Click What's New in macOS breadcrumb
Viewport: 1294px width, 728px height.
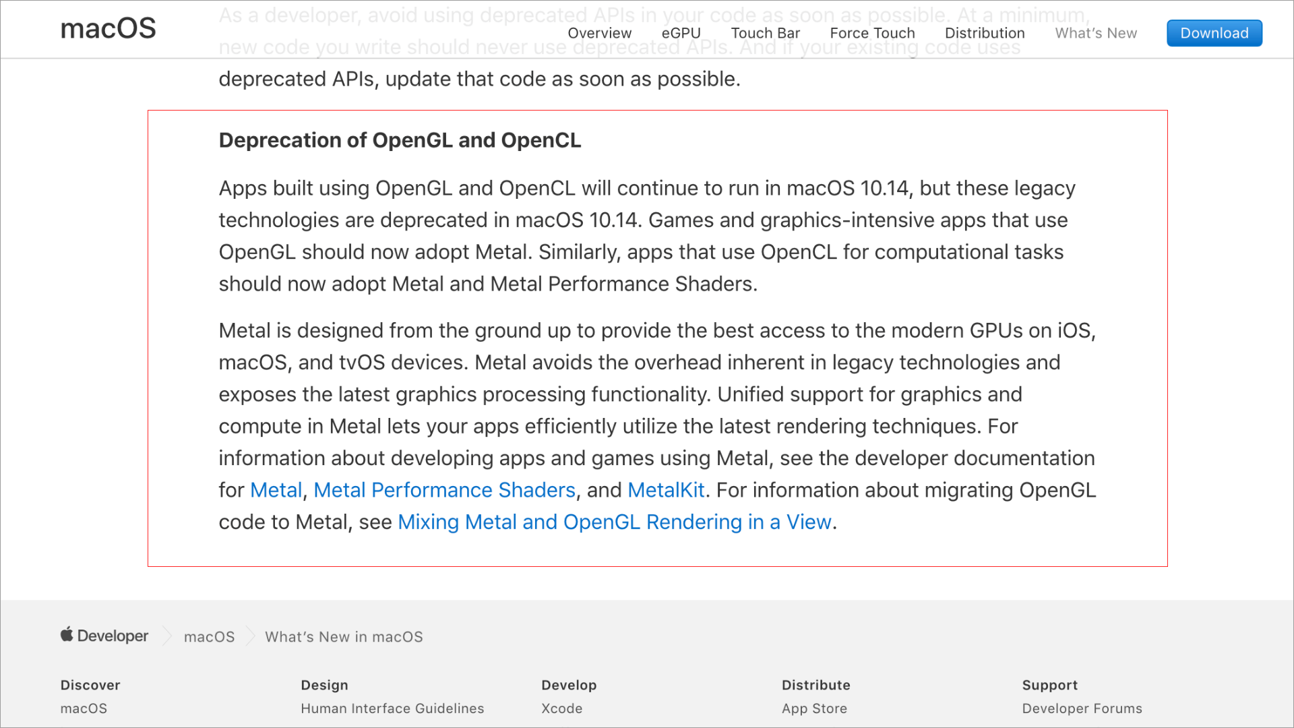344,637
